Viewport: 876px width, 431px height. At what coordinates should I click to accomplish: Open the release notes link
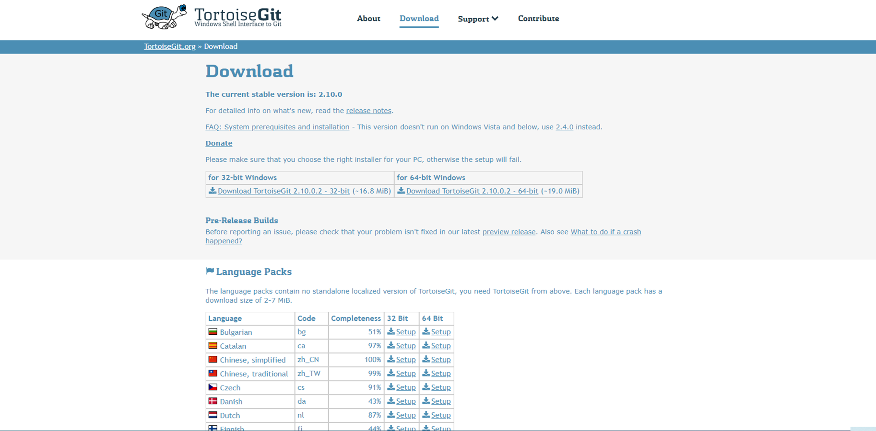(x=368, y=111)
